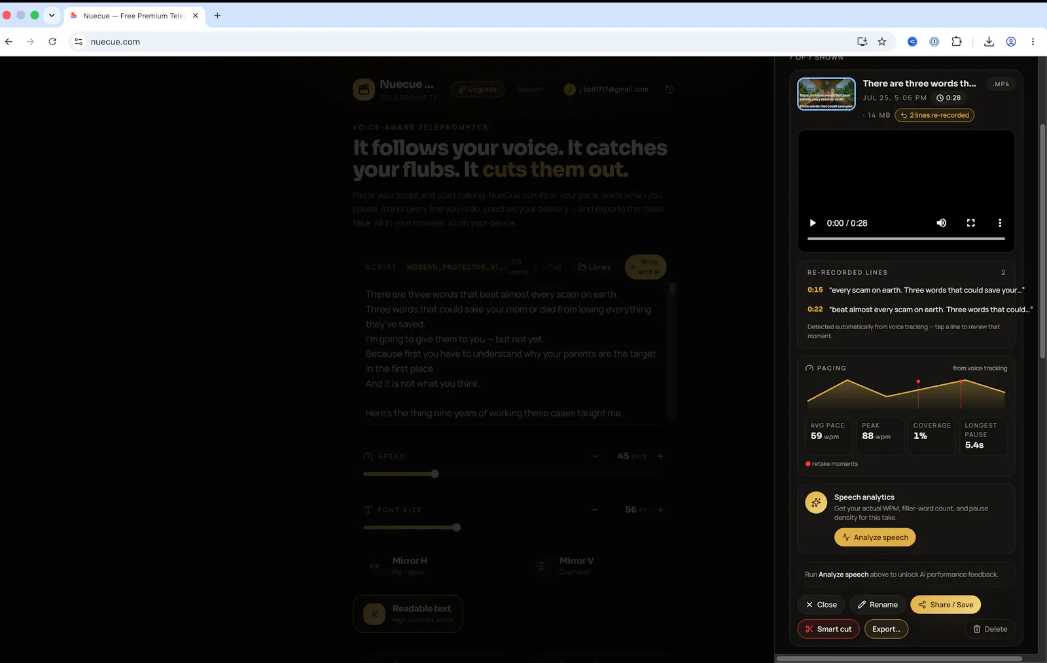Open the account email menu
The height and width of the screenshot is (663, 1047).
point(606,90)
